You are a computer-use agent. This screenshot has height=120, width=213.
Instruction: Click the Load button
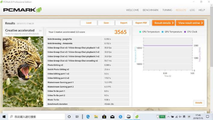pyautogui.click(x=89, y=23)
